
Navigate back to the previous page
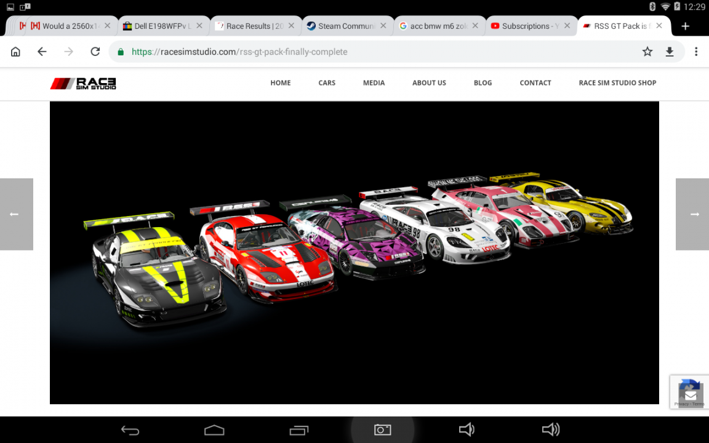click(42, 52)
